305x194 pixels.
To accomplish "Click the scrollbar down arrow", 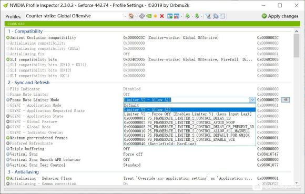I will (x=297, y=183).
